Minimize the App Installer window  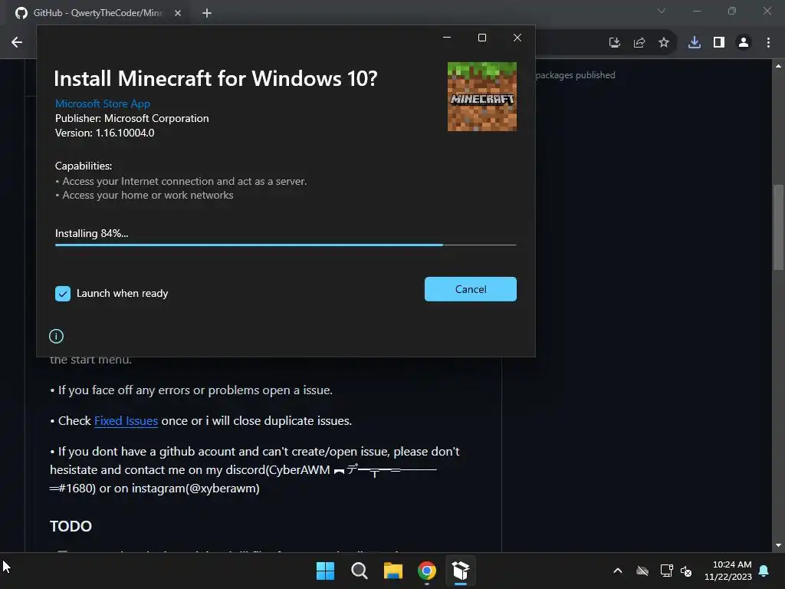(x=447, y=38)
